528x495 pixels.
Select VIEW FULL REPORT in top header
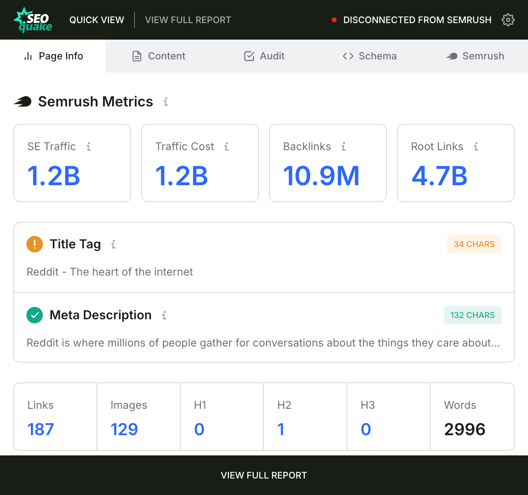click(188, 20)
